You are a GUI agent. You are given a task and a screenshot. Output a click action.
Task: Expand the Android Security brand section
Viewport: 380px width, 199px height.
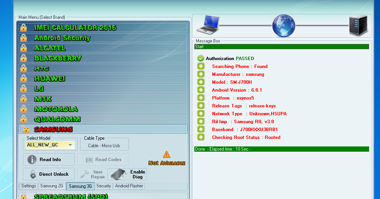103,38
